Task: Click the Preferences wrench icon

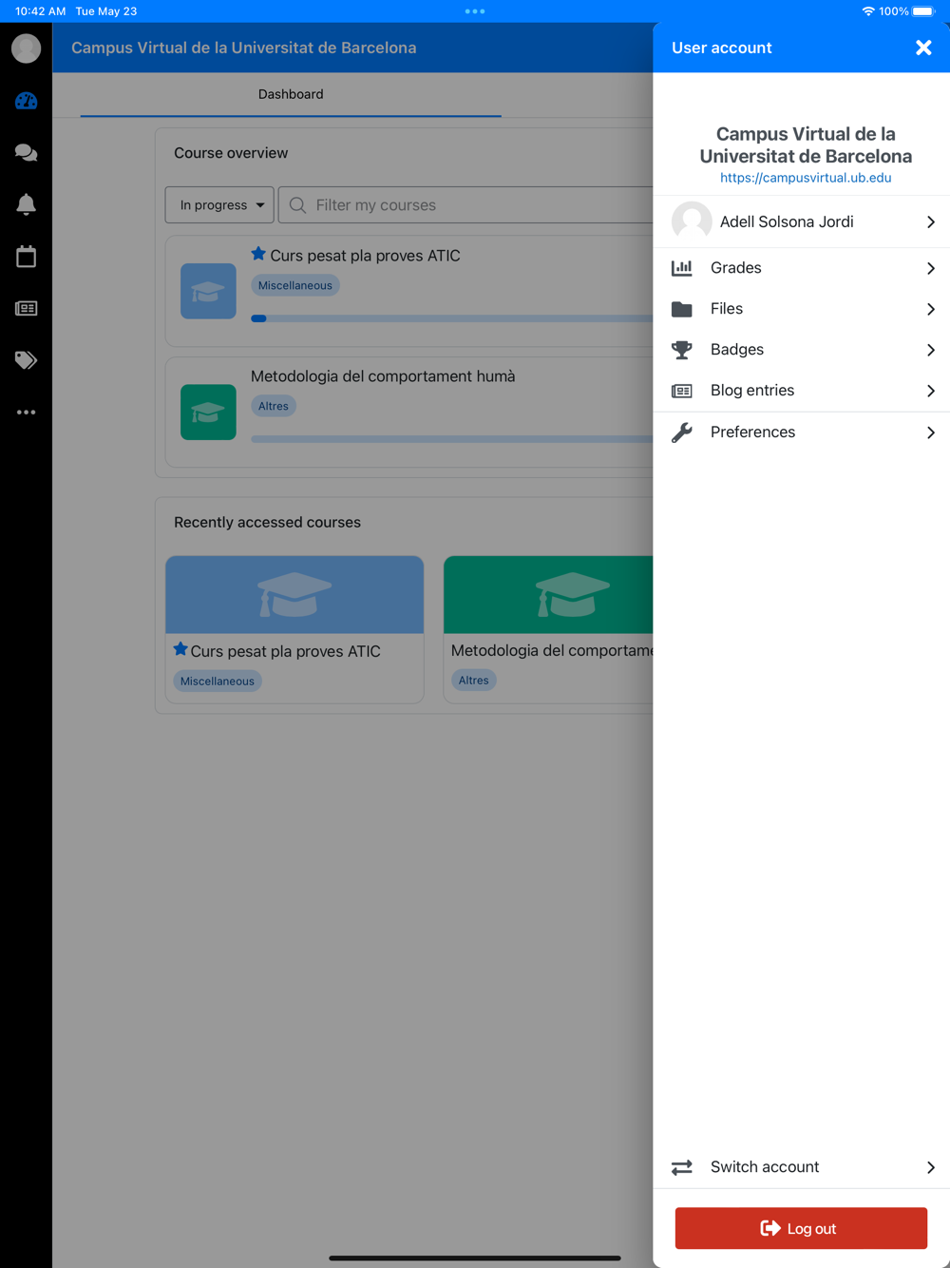Action: (682, 432)
